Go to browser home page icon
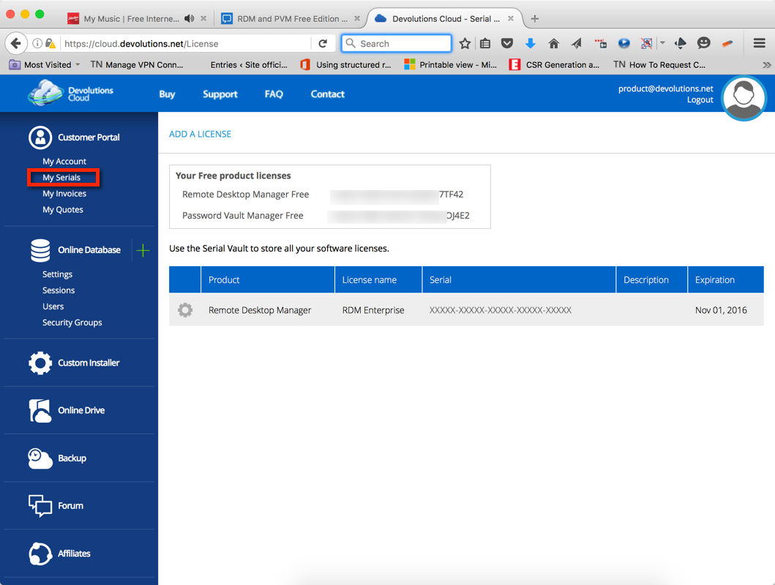Viewport: 775px width, 585px height. coord(553,43)
